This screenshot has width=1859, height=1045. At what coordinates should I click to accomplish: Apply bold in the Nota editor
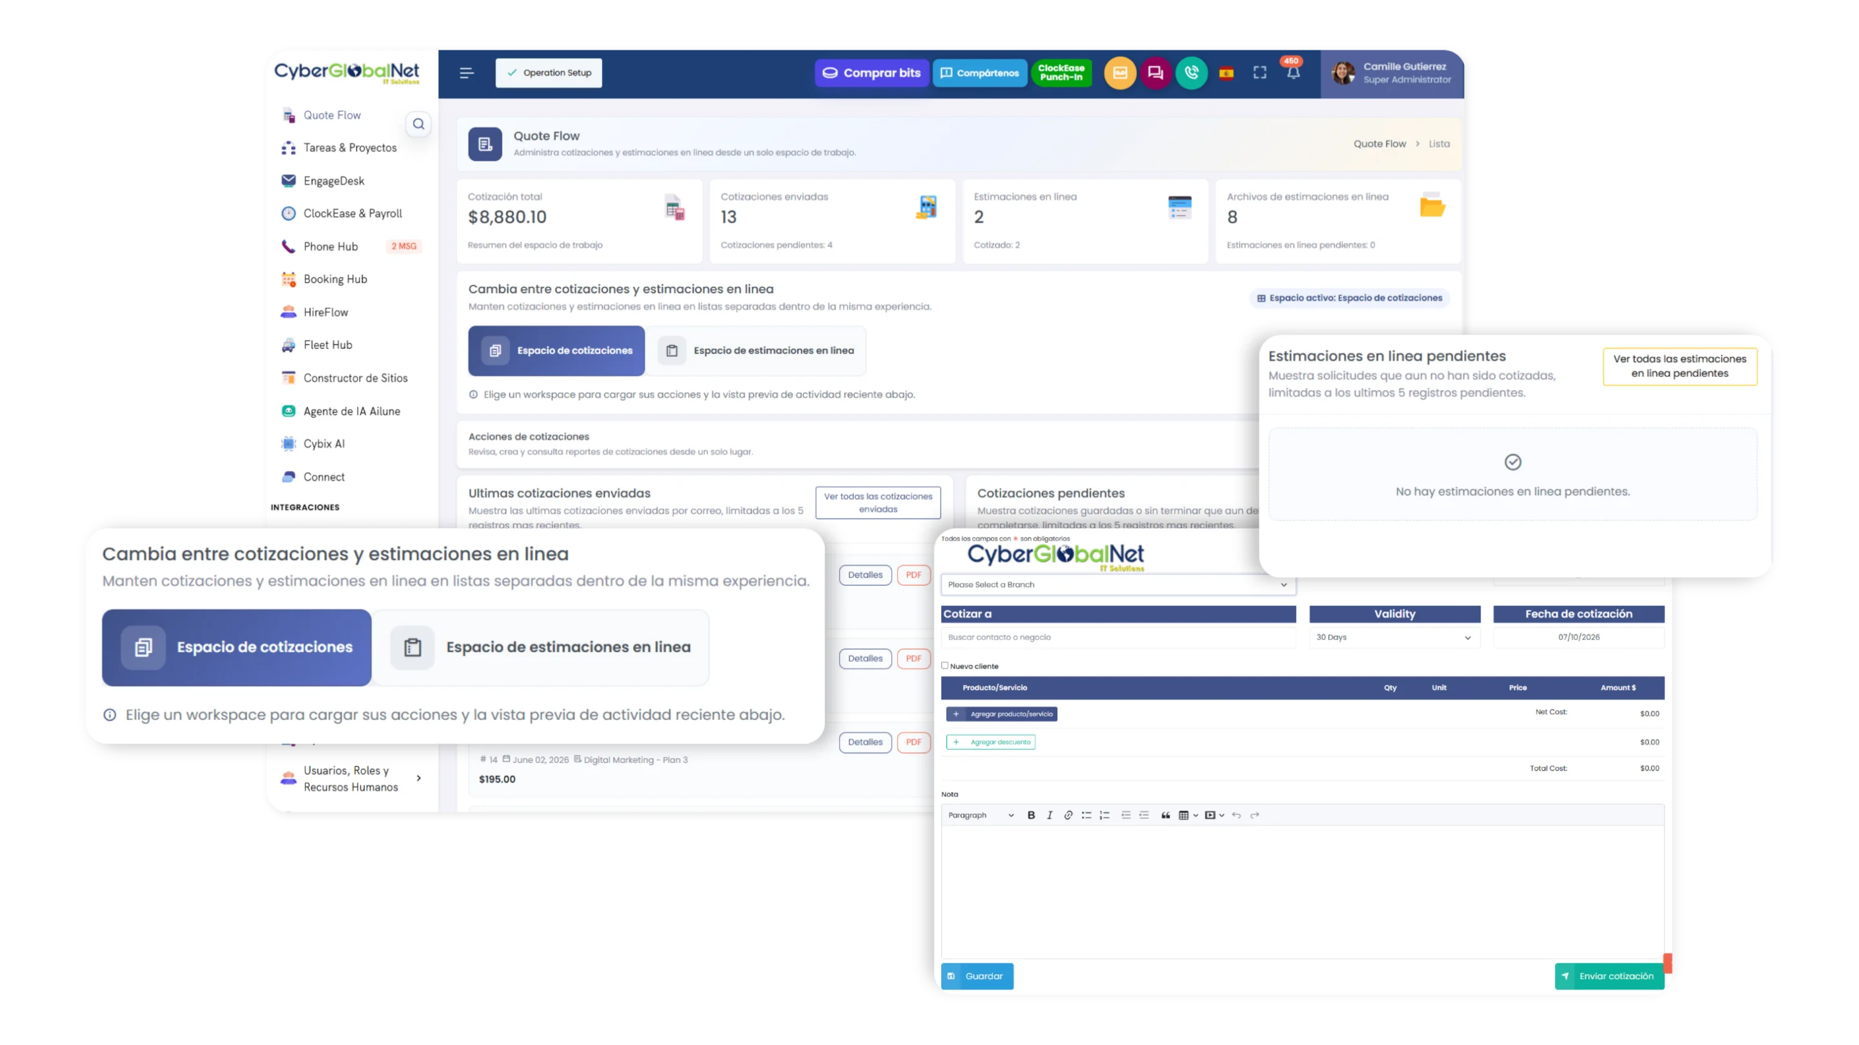point(1031,815)
